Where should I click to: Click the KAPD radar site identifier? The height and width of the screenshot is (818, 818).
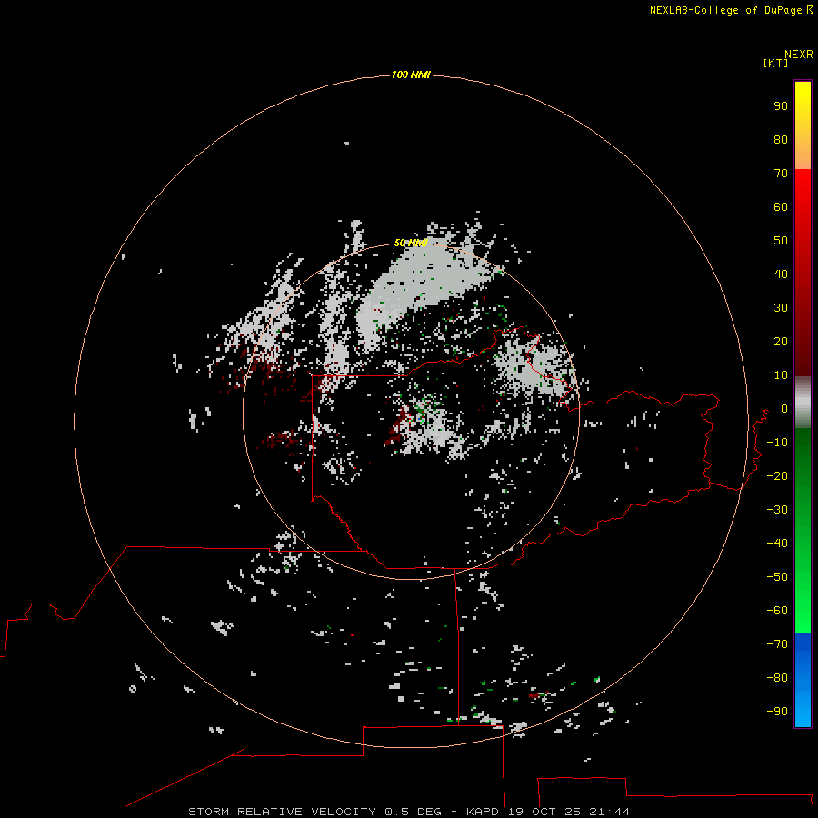click(x=484, y=812)
